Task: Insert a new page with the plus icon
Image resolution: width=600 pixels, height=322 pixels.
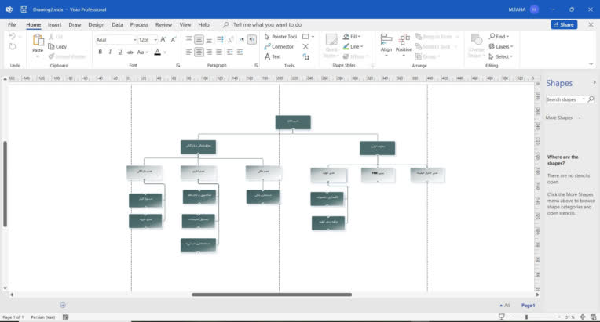Action: coord(63,305)
